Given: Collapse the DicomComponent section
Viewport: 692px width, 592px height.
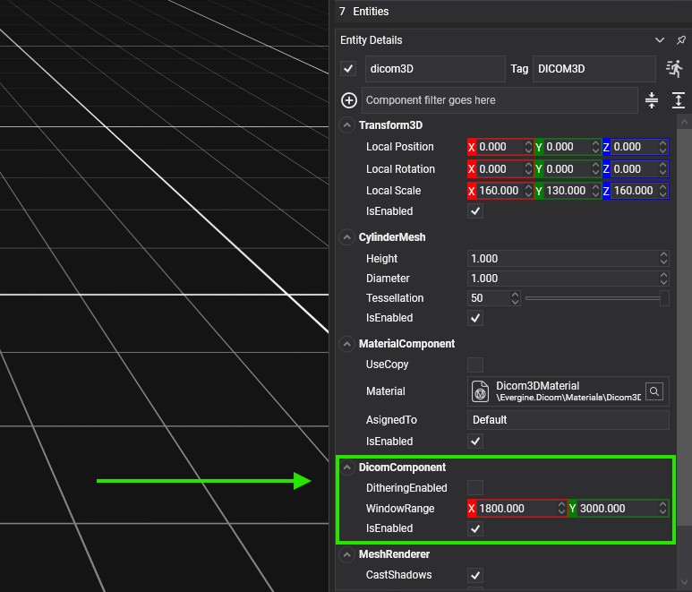Looking at the screenshot, I should (347, 468).
